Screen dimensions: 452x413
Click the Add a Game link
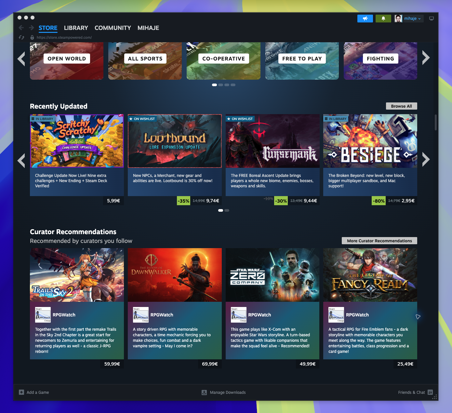pos(38,392)
